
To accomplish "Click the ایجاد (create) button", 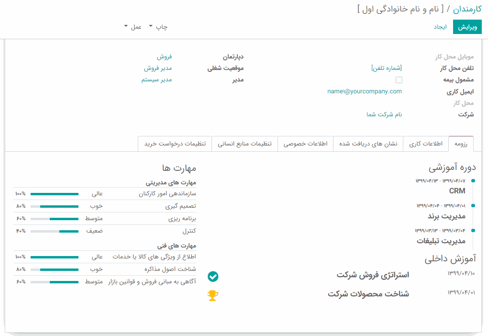I will [x=440, y=27].
